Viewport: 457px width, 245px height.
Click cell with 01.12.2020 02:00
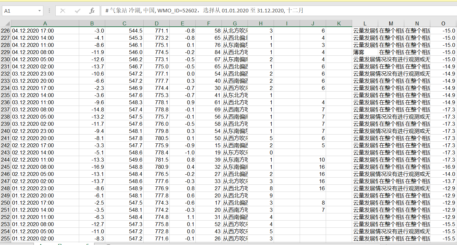click(45, 238)
